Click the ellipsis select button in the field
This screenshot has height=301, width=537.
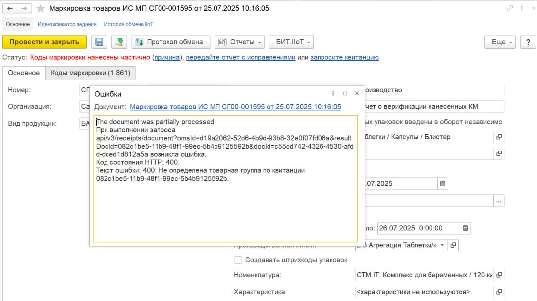pyautogui.click(x=499, y=201)
